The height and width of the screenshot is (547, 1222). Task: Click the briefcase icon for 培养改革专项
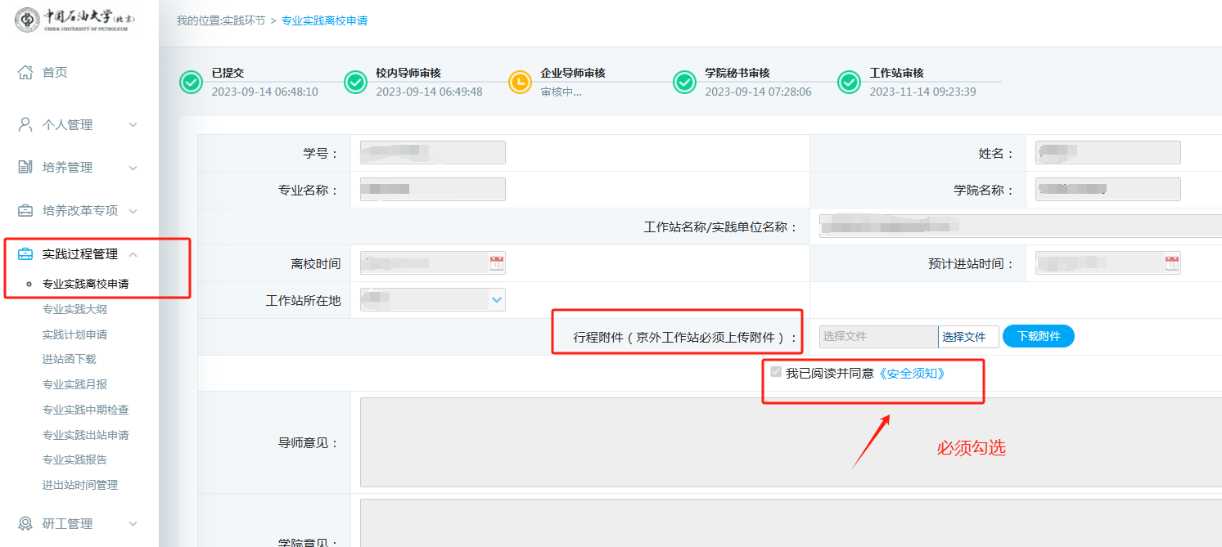pos(25,211)
